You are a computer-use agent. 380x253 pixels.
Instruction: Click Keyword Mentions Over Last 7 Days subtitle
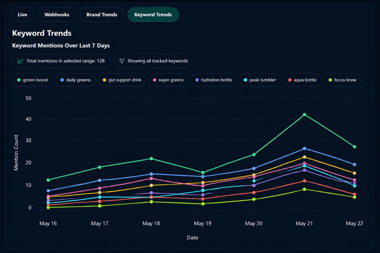(61, 46)
